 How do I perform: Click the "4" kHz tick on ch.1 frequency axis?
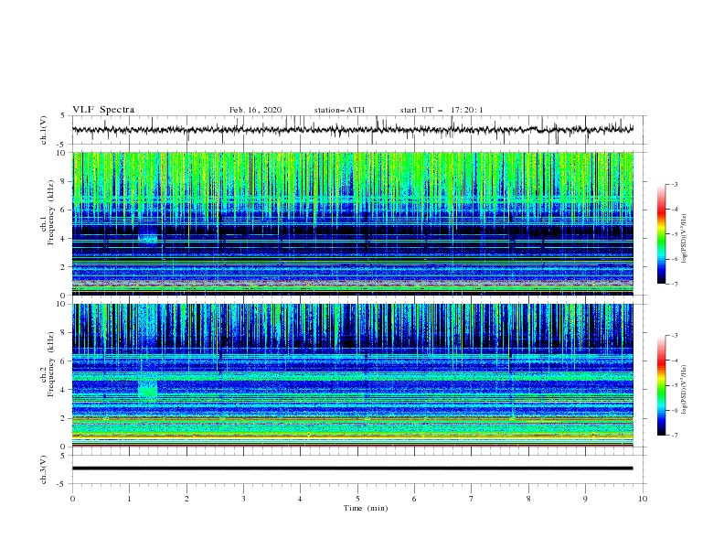point(65,239)
